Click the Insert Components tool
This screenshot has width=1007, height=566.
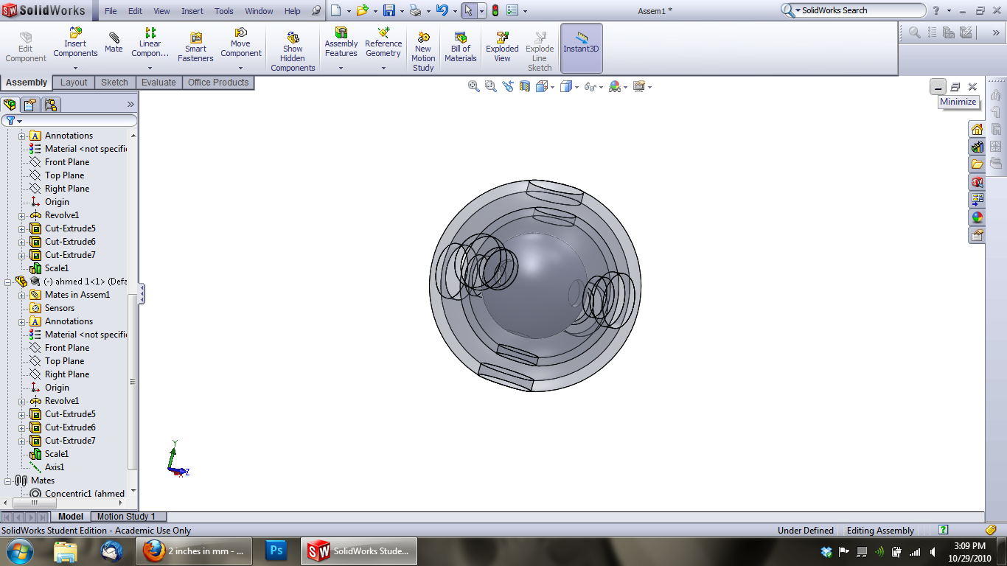(75, 42)
